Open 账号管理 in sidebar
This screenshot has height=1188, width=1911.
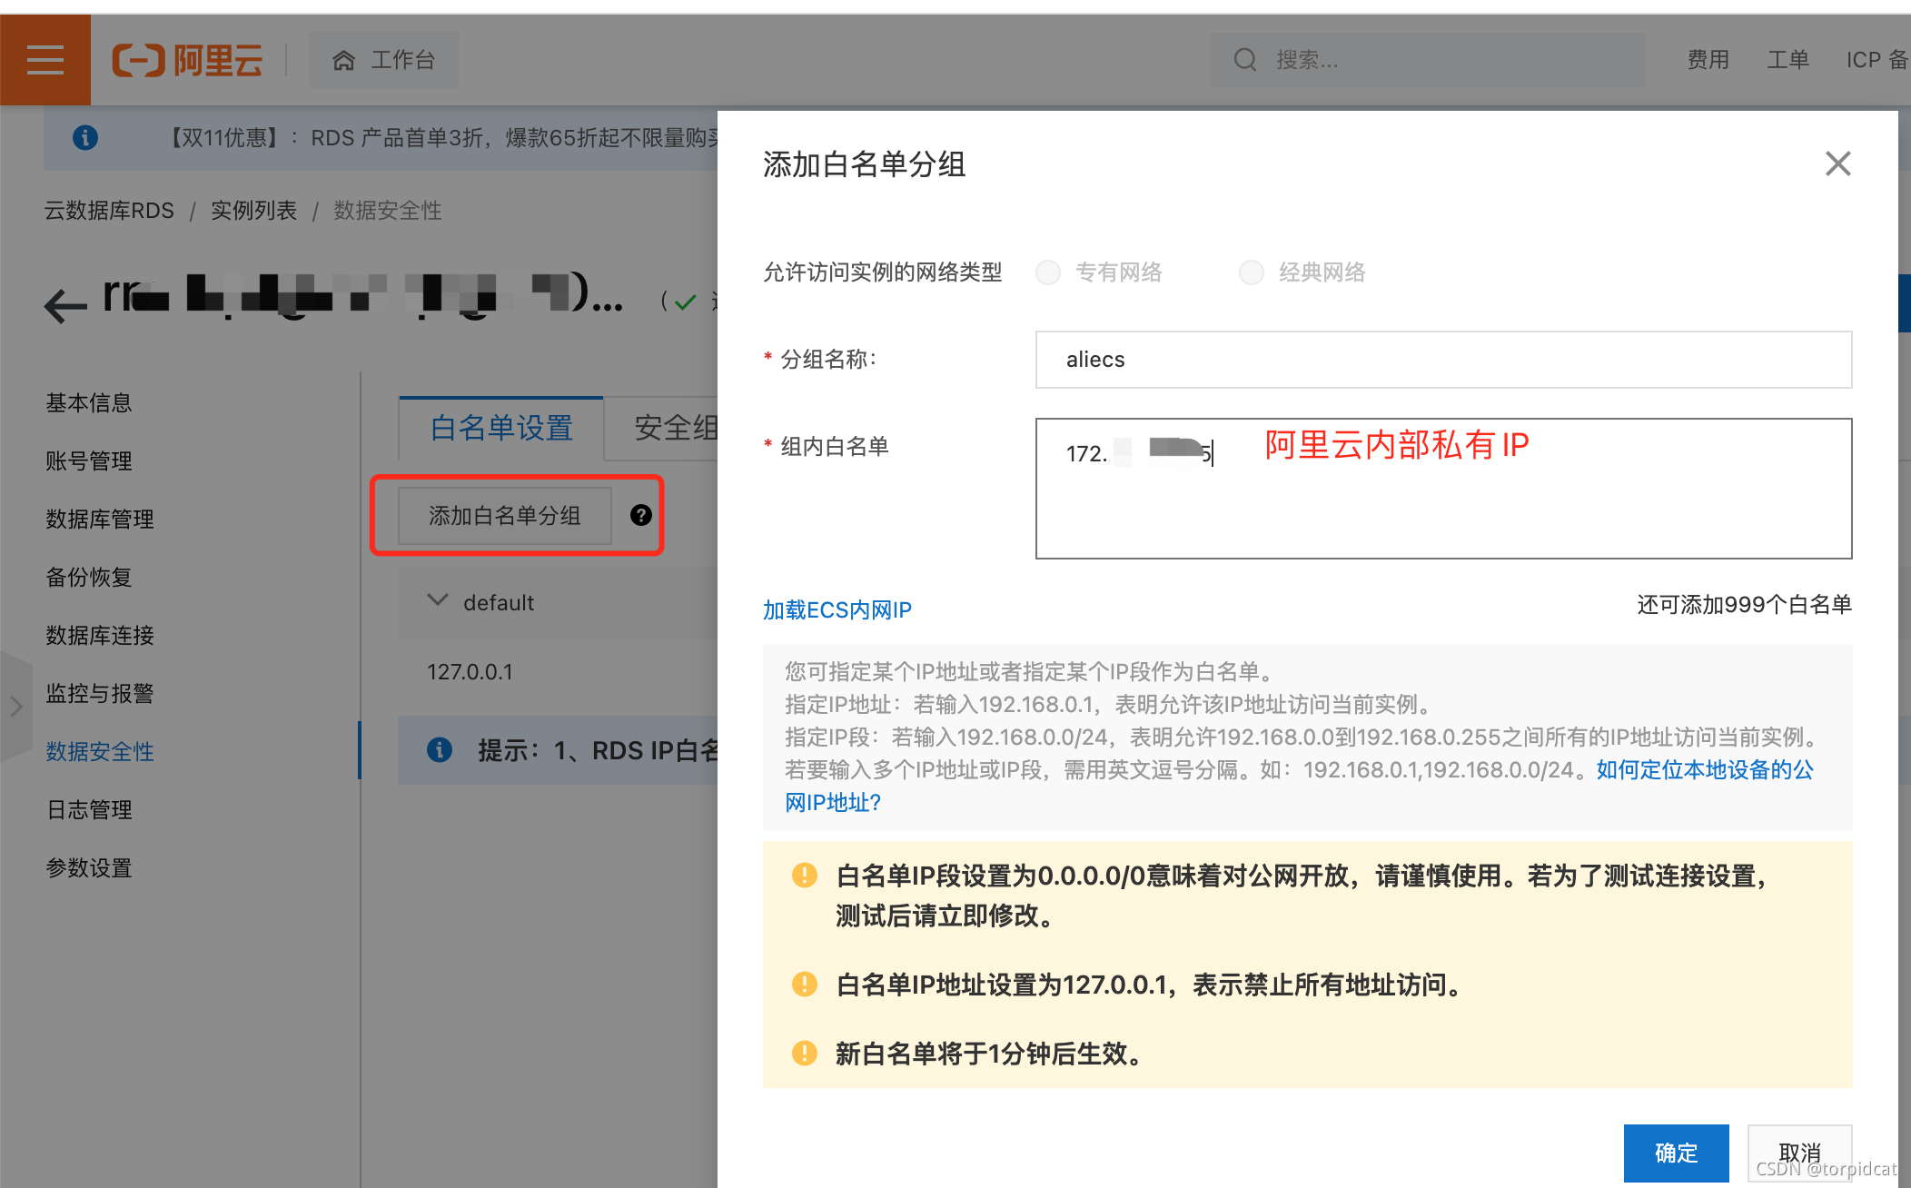coord(89,460)
